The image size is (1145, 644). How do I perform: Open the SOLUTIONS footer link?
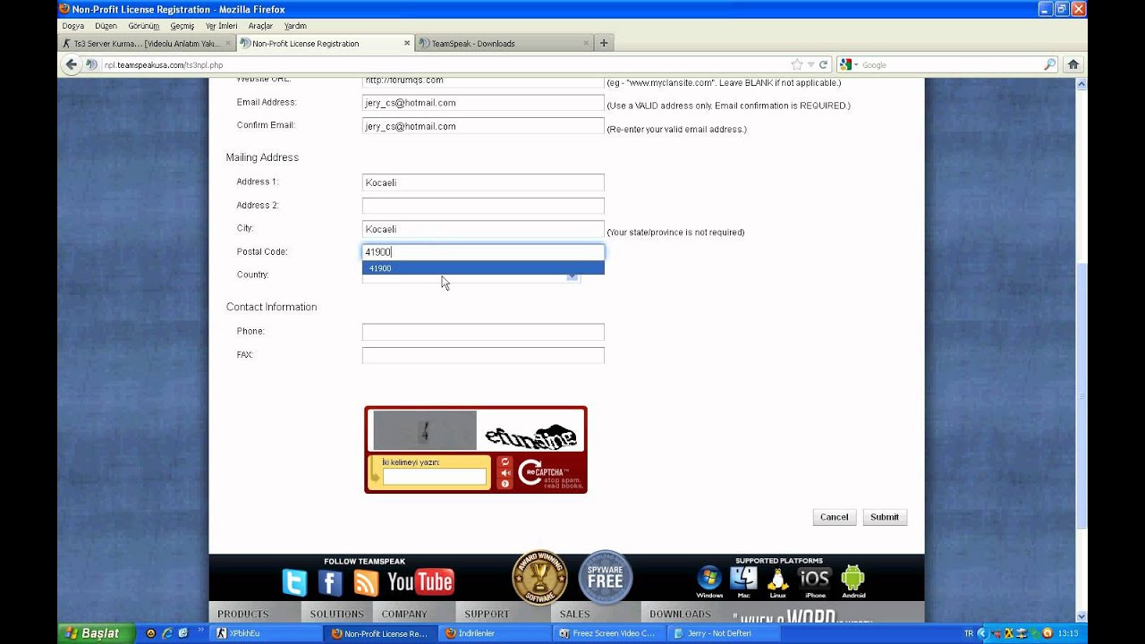point(336,614)
